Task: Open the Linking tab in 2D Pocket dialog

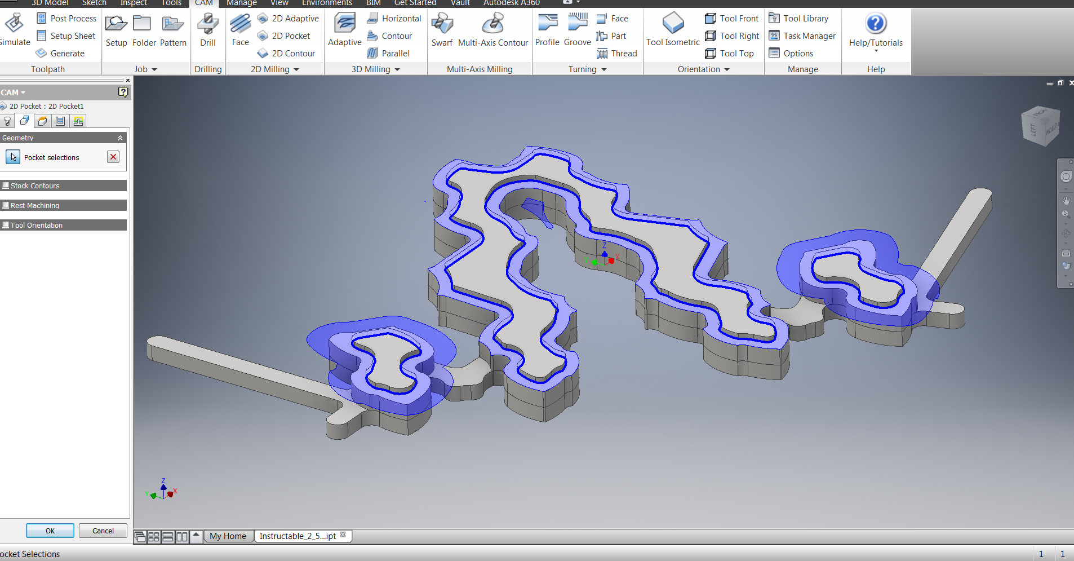Action: point(78,121)
